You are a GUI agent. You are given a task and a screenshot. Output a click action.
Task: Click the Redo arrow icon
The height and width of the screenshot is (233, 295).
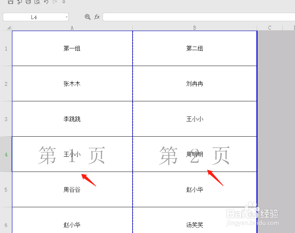(x=55, y=2)
